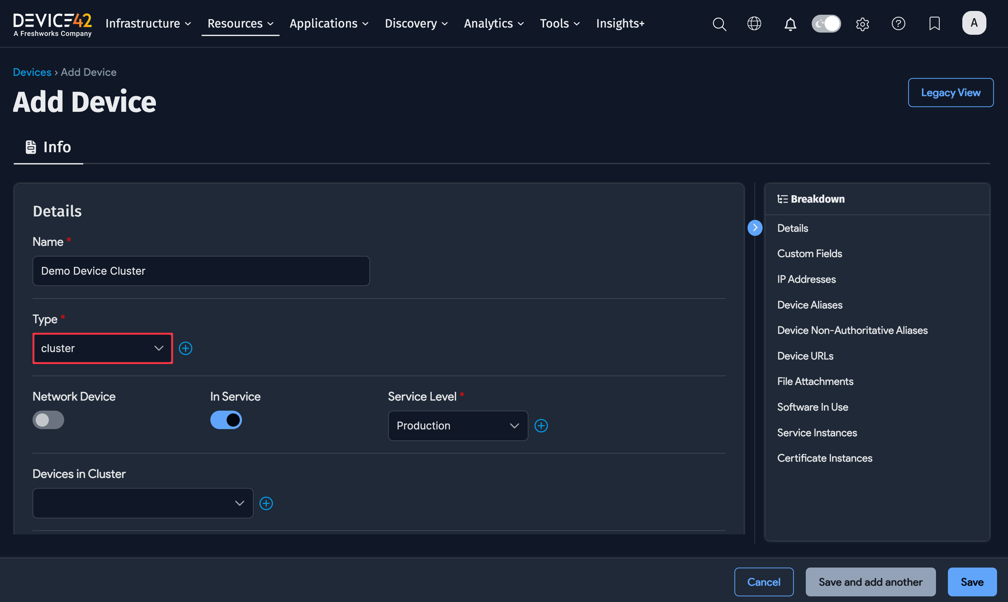Click the plus icon next to Type
1008x602 pixels.
click(186, 348)
